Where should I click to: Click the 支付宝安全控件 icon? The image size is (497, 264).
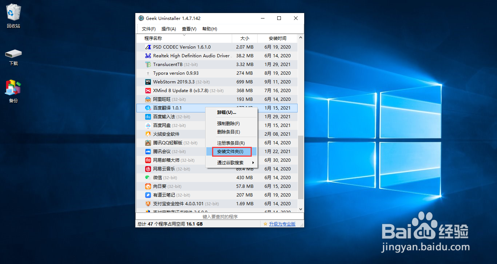[x=148, y=204]
